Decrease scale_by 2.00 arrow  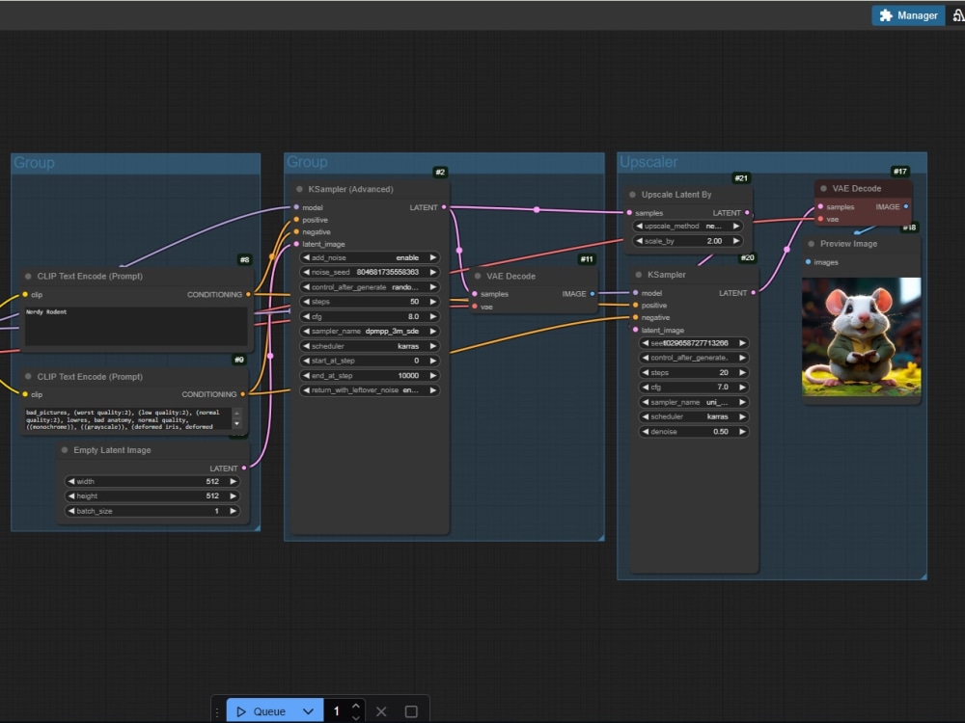coord(640,241)
